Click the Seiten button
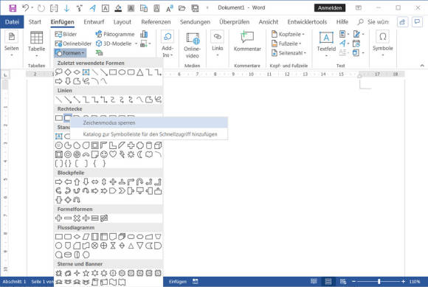This screenshot has width=428, height=287. [x=12, y=44]
